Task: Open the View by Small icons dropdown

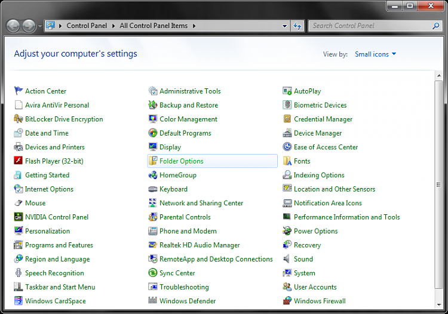Action: [376, 54]
